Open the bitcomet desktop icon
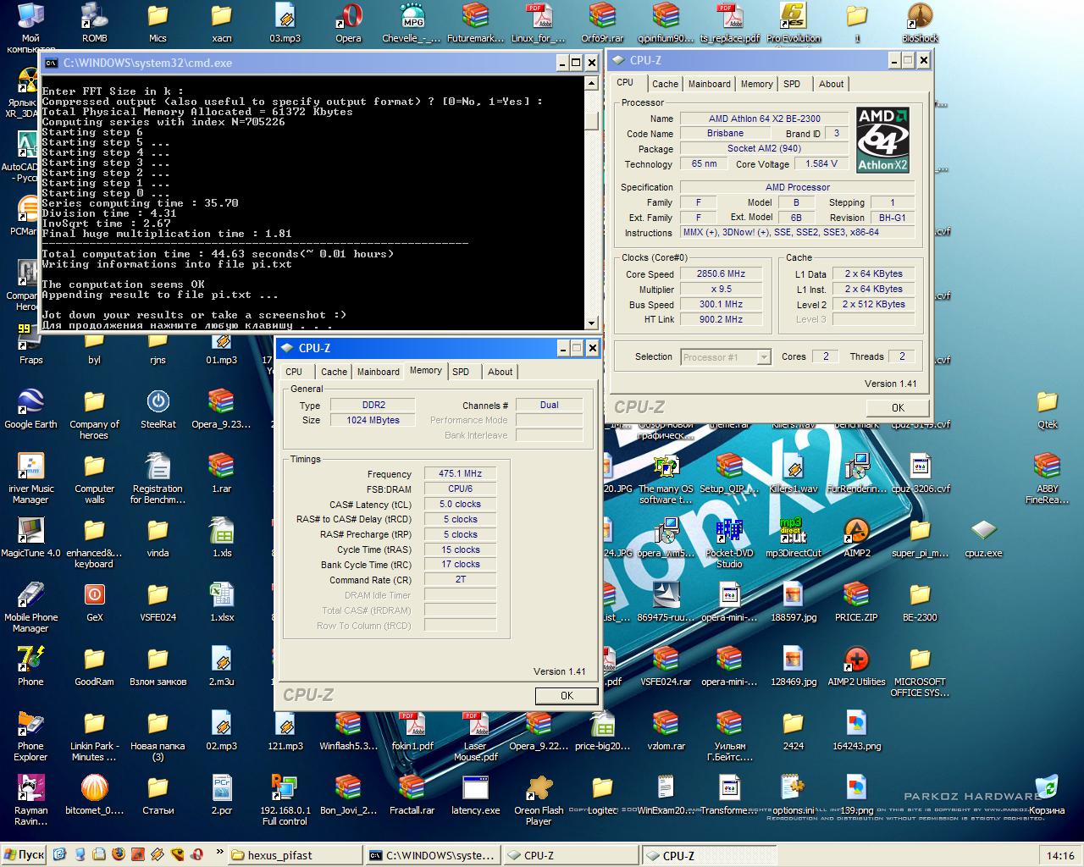The image size is (1084, 867). click(94, 794)
